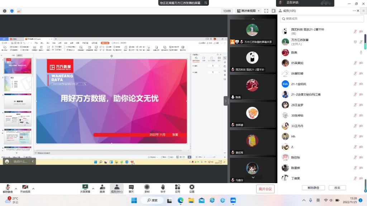Screen dimensions: 367x206
Task: Open the 应用 (Apps) icon
Action: click(x=177, y=188)
